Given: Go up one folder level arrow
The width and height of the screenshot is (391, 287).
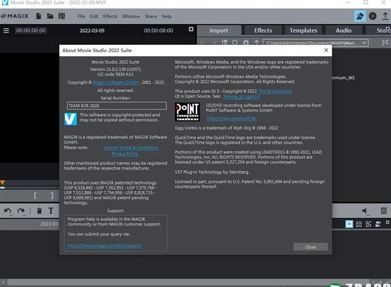Looking at the screenshot, I should click(257, 42).
